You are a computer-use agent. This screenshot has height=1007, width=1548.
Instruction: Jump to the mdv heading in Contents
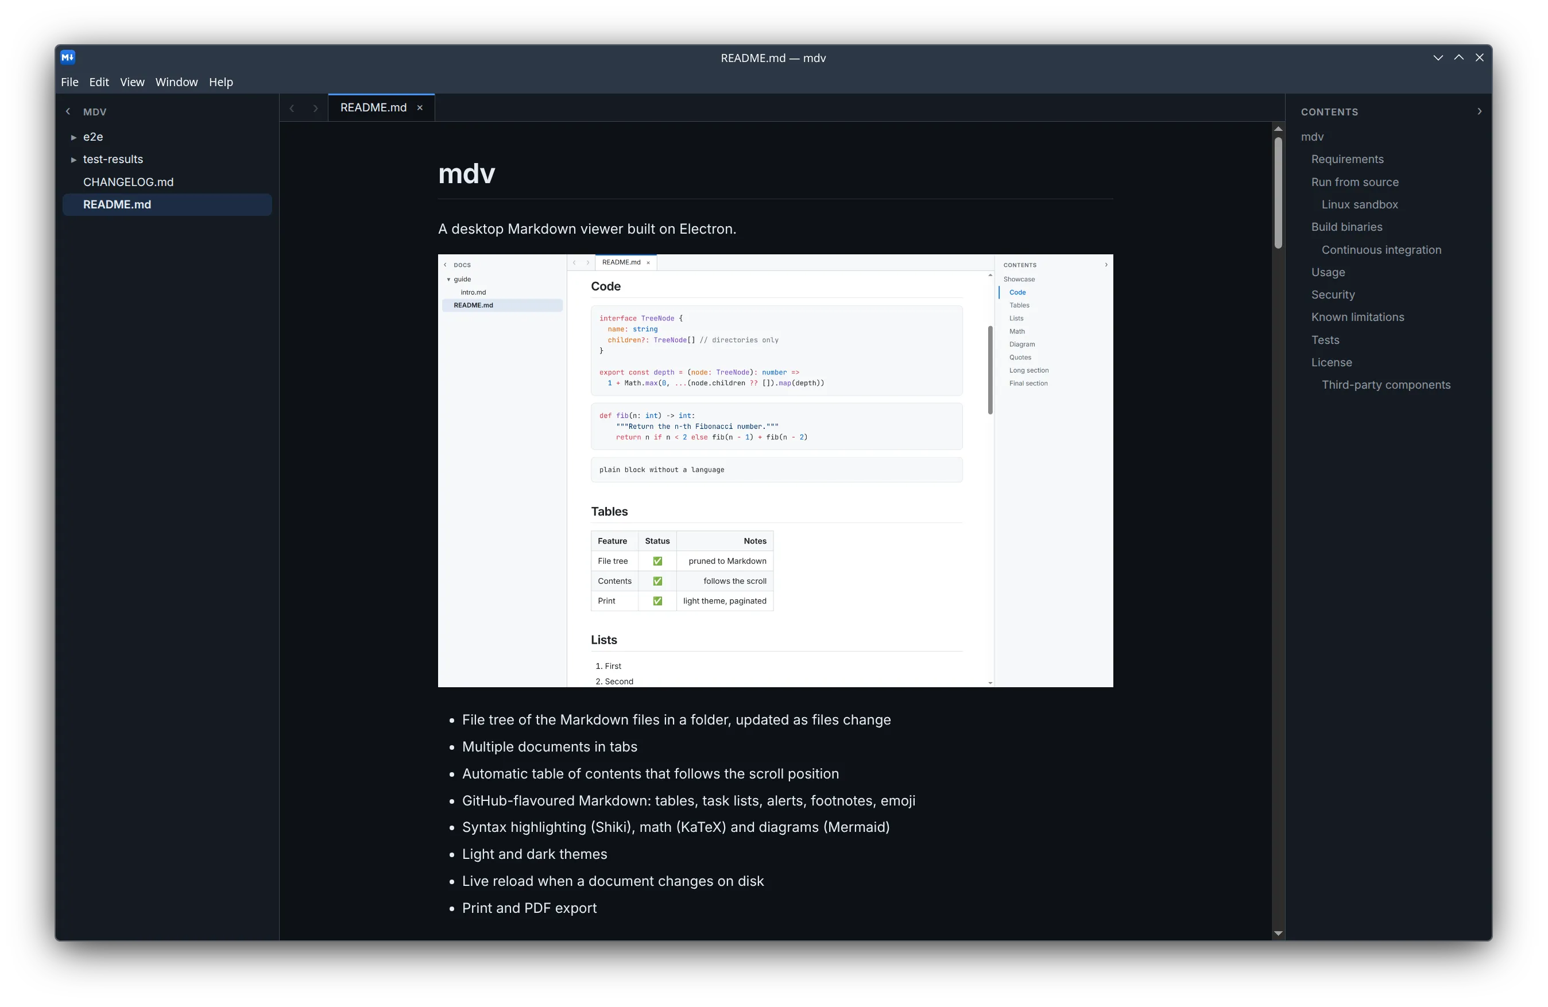pos(1312,137)
